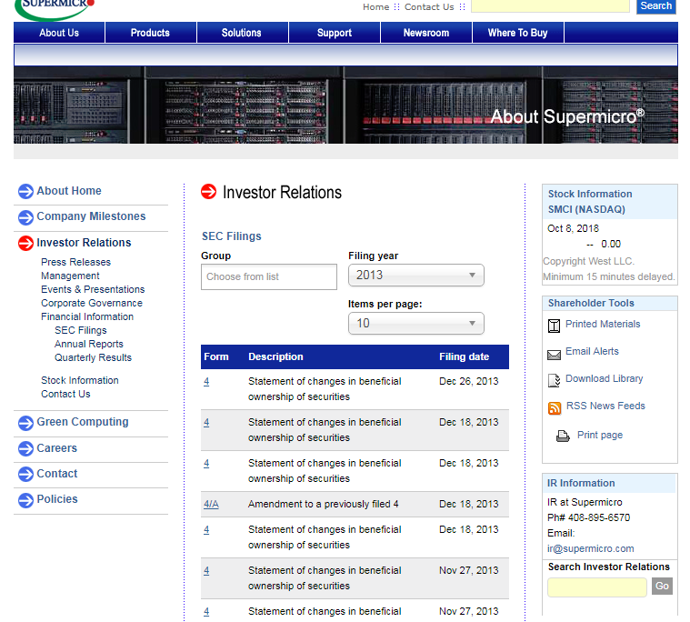Click the Email Alerts envelope icon
This screenshot has height=622, width=690.
(554, 355)
